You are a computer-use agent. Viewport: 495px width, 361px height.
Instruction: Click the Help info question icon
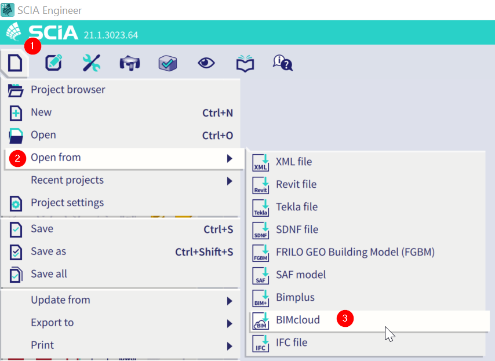pos(282,63)
